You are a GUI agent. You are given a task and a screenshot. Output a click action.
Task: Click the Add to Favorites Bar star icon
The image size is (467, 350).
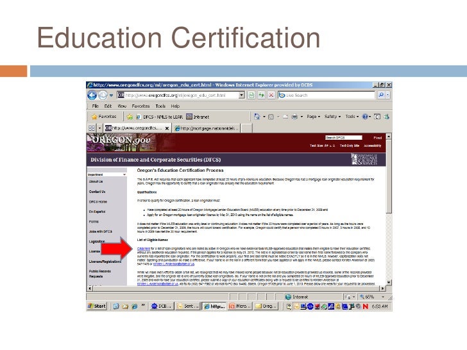click(x=130, y=117)
